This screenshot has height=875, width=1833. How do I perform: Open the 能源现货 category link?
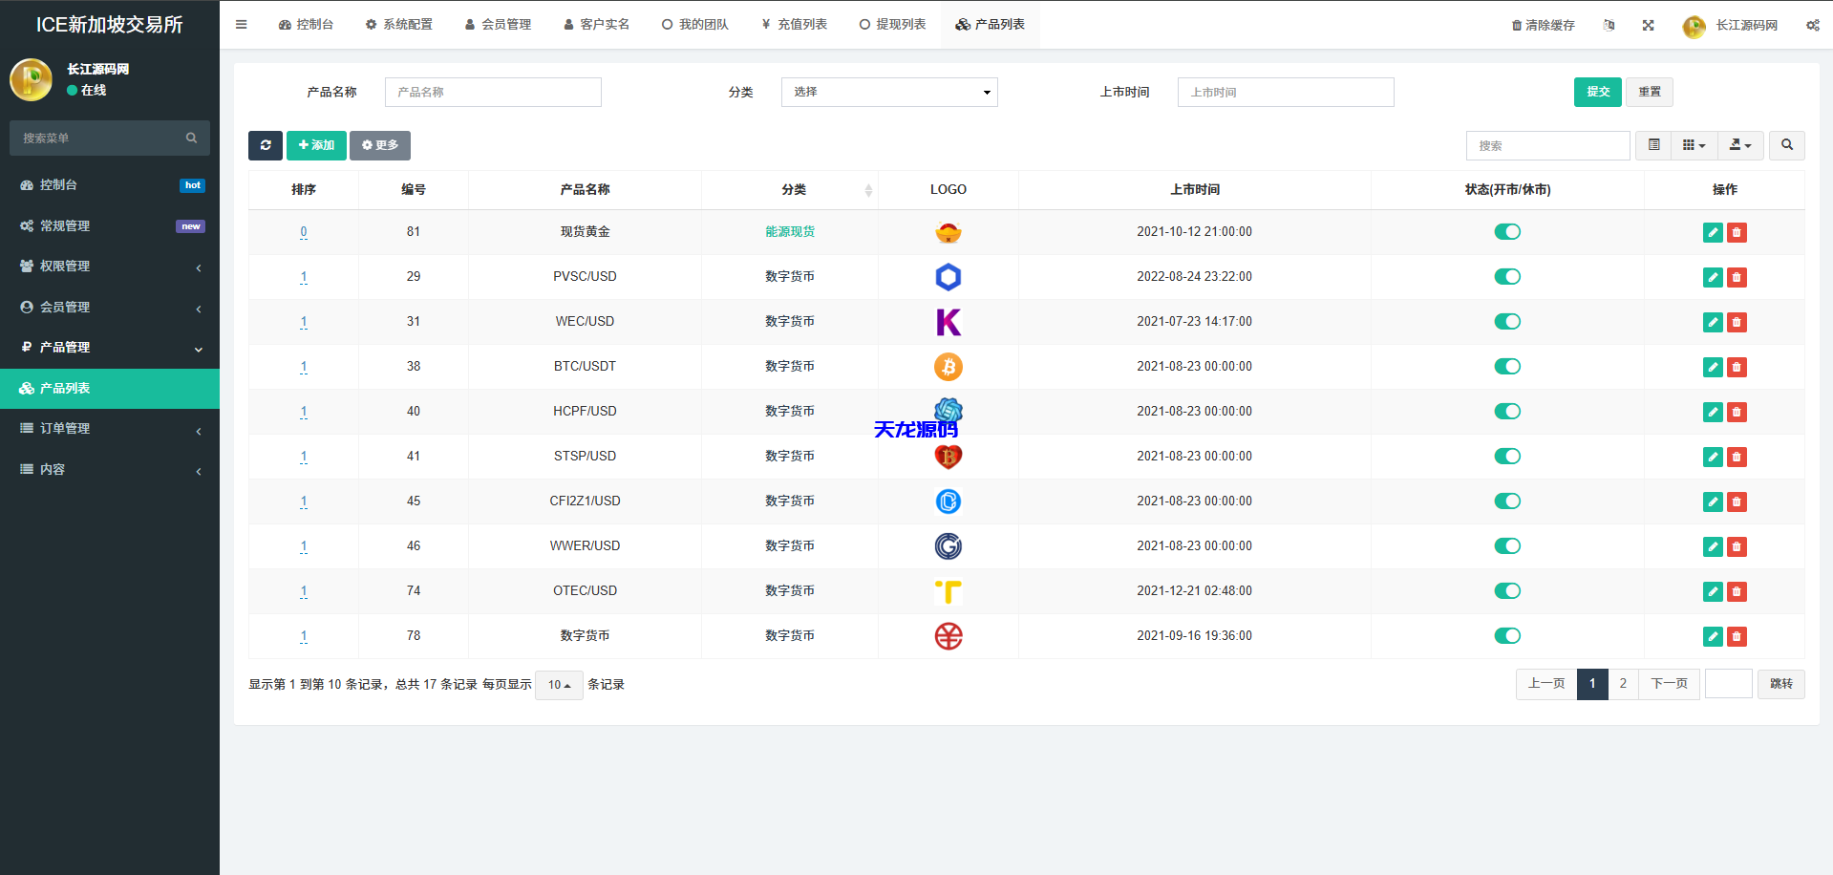790,231
